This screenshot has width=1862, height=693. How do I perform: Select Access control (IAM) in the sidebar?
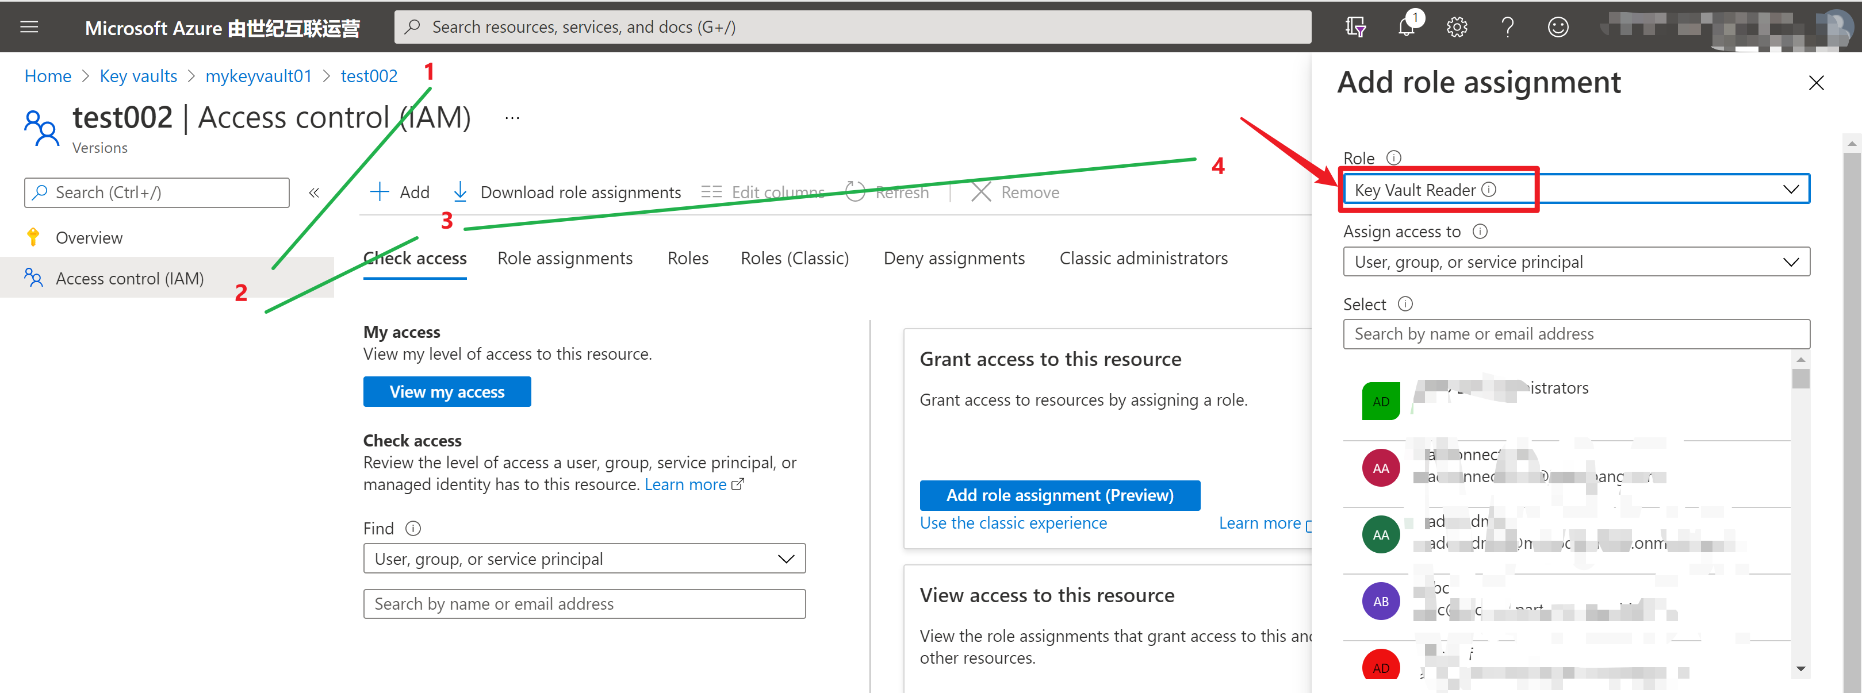pyautogui.click(x=129, y=279)
